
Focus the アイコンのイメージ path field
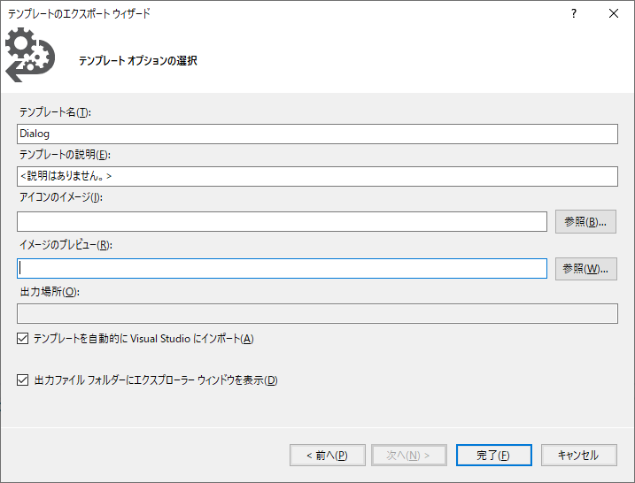(282, 221)
